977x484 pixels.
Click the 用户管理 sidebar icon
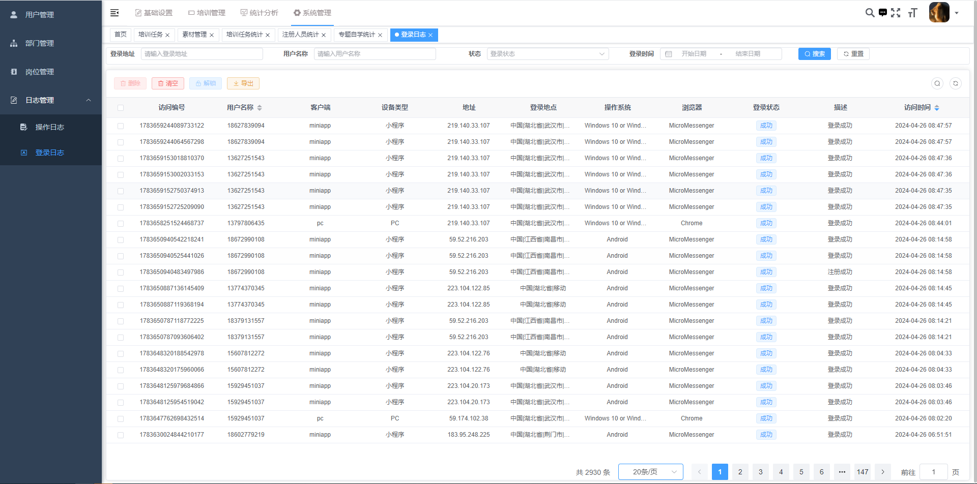[14, 15]
